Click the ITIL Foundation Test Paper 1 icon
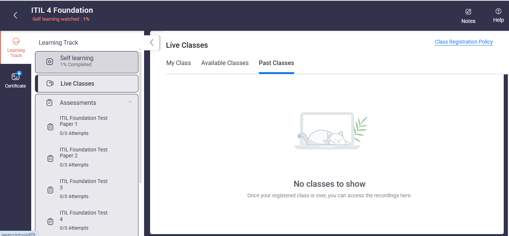Screen dimensions: 509x236 pos(50,127)
